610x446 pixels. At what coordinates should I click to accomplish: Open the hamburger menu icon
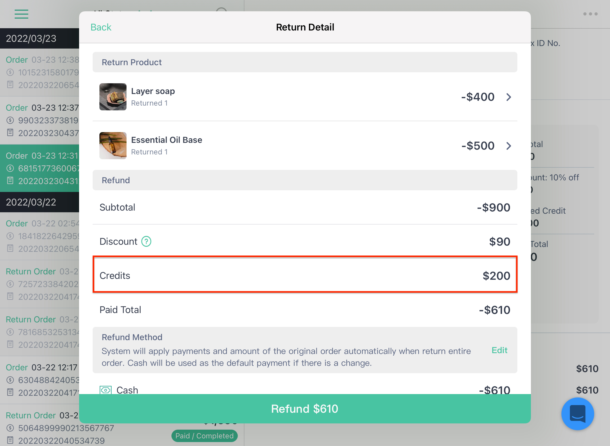(21, 14)
